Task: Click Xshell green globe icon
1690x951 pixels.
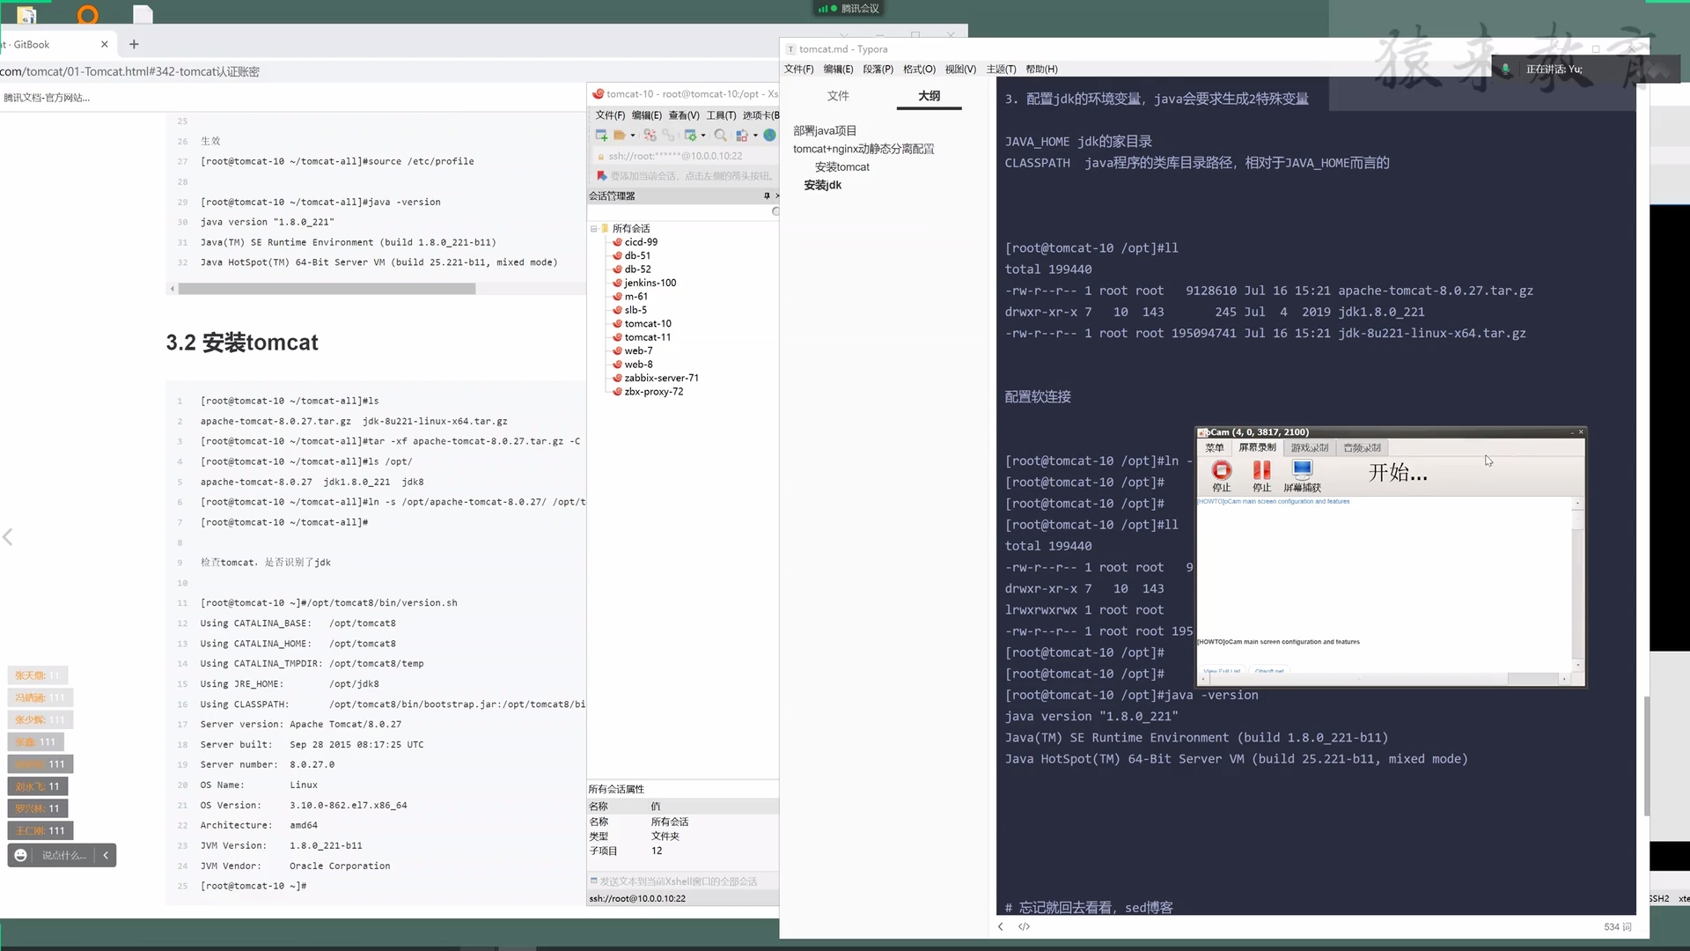Action: pyautogui.click(x=769, y=136)
